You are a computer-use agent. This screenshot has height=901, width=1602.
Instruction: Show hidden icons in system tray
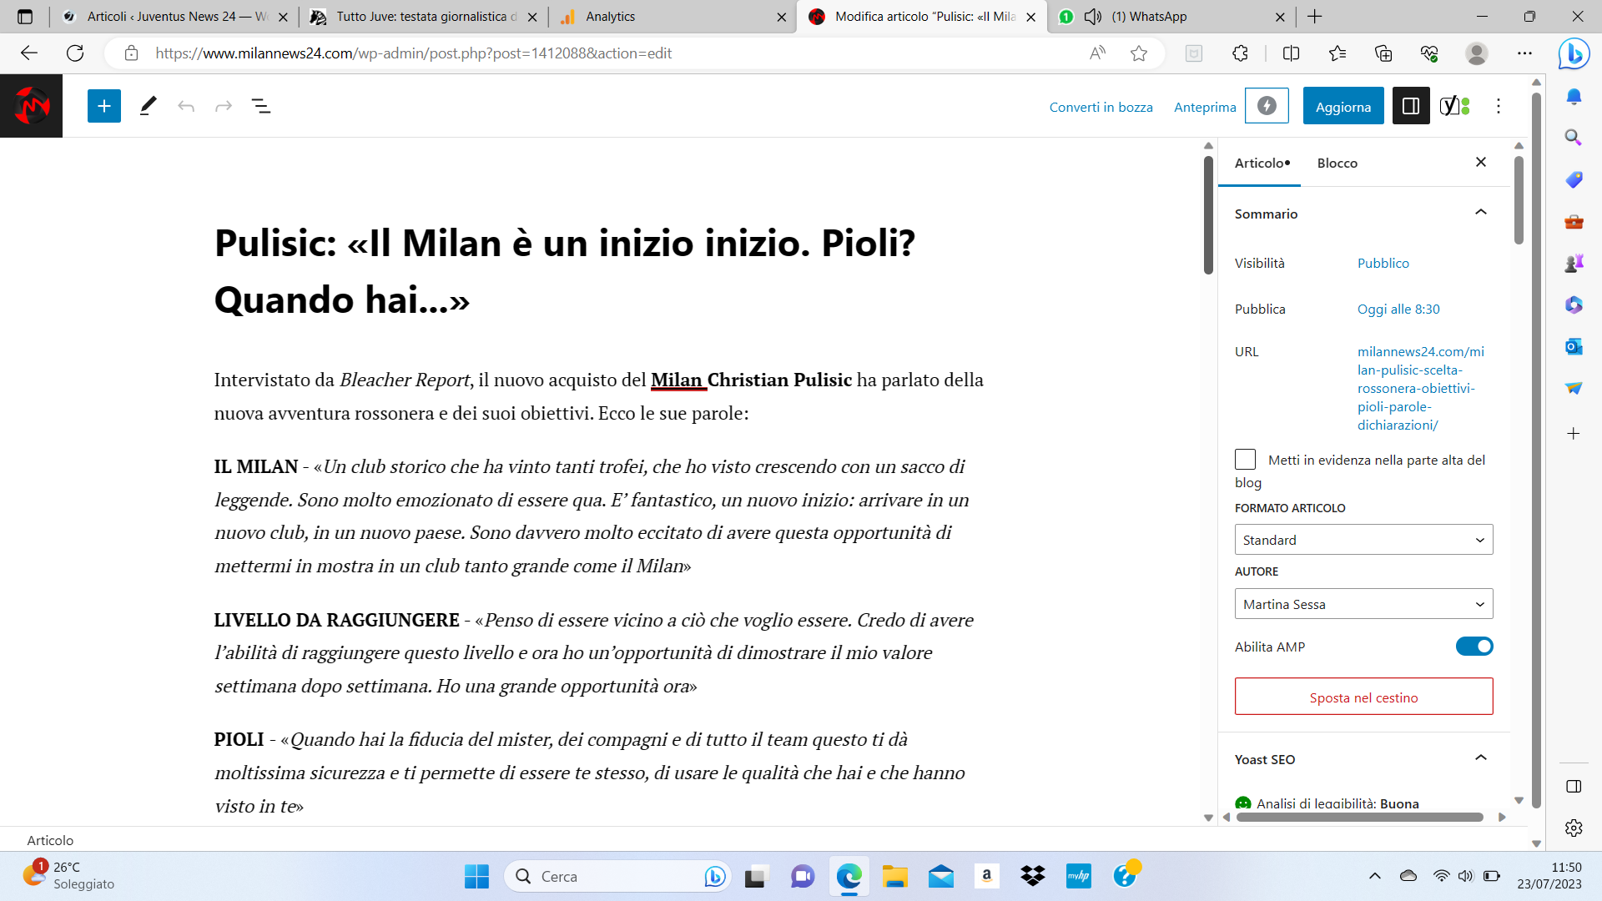click(1375, 876)
